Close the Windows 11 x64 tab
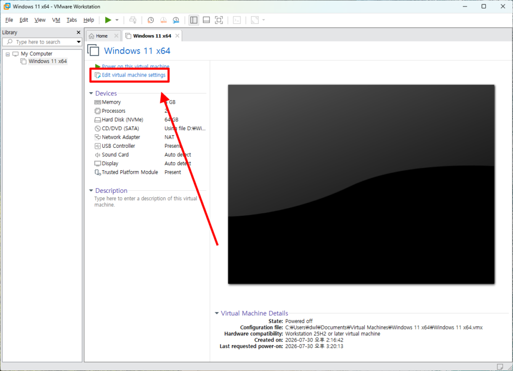Screen dimensions: 513x371 (177, 36)
